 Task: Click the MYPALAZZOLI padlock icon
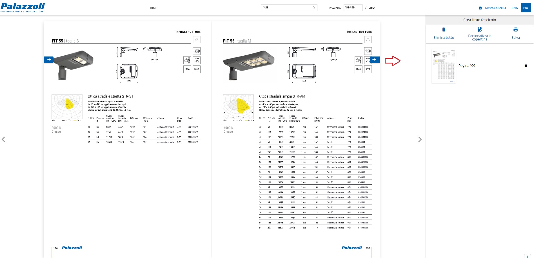click(x=480, y=8)
